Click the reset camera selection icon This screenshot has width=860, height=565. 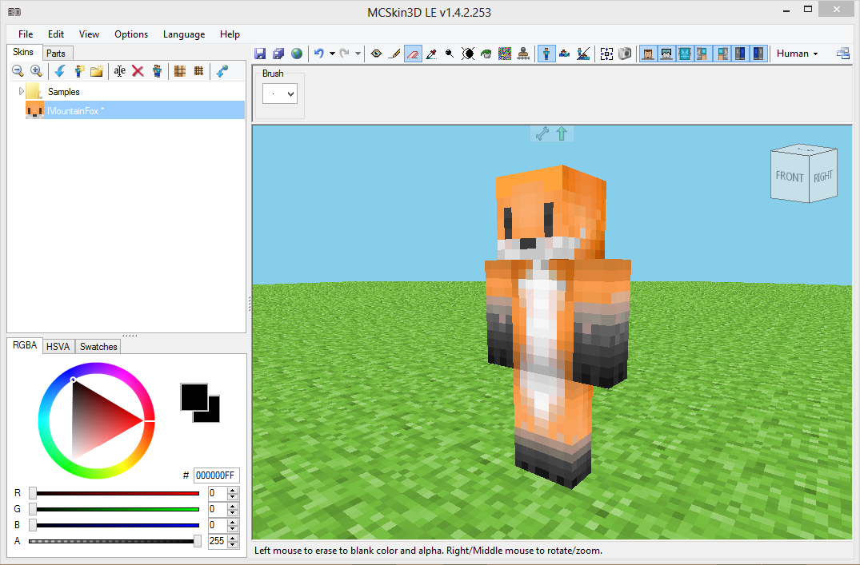[606, 54]
